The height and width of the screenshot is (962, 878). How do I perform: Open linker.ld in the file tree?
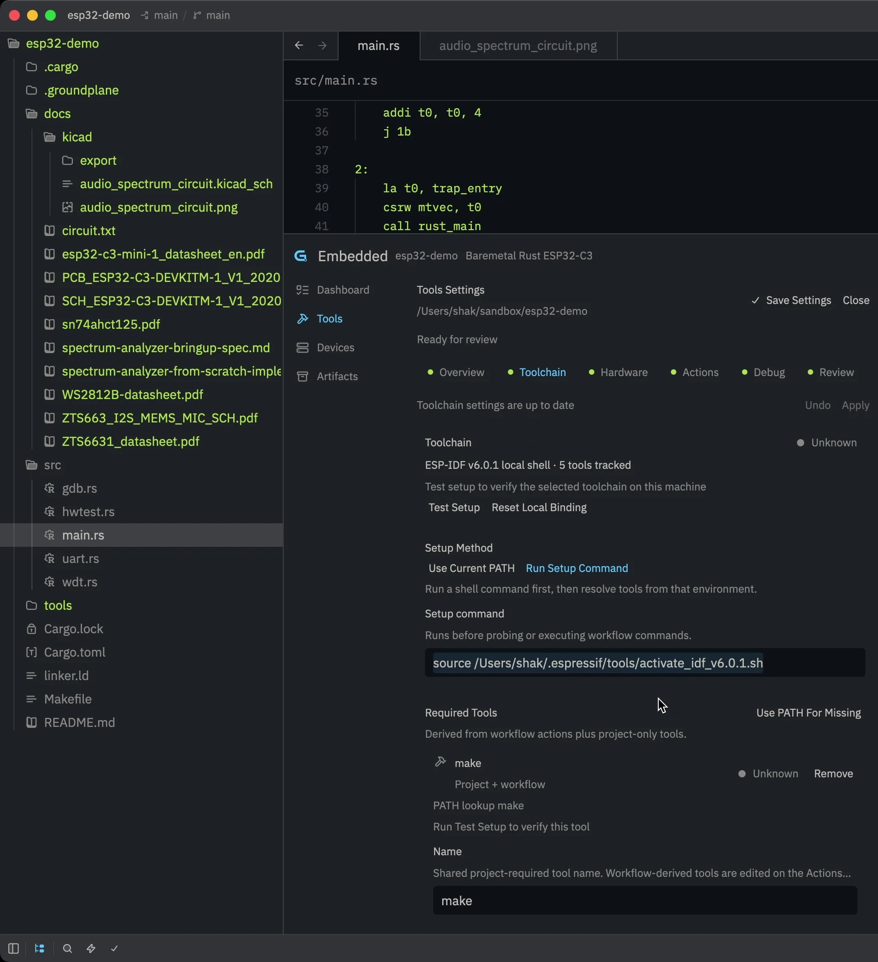tap(66, 675)
